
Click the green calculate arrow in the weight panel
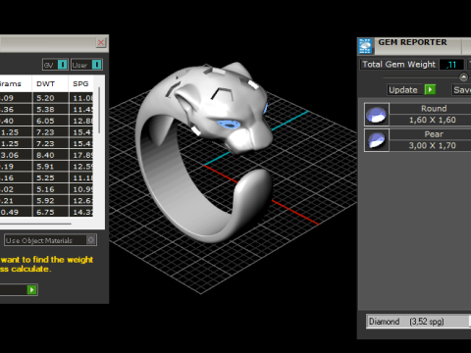point(31,289)
